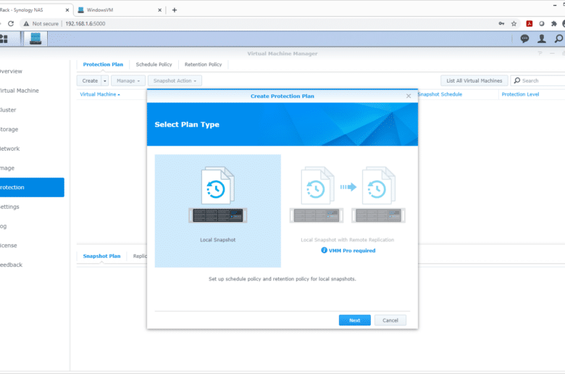Open the Manage dropdown menu
Viewport: 565px width, 374px height.
click(128, 80)
